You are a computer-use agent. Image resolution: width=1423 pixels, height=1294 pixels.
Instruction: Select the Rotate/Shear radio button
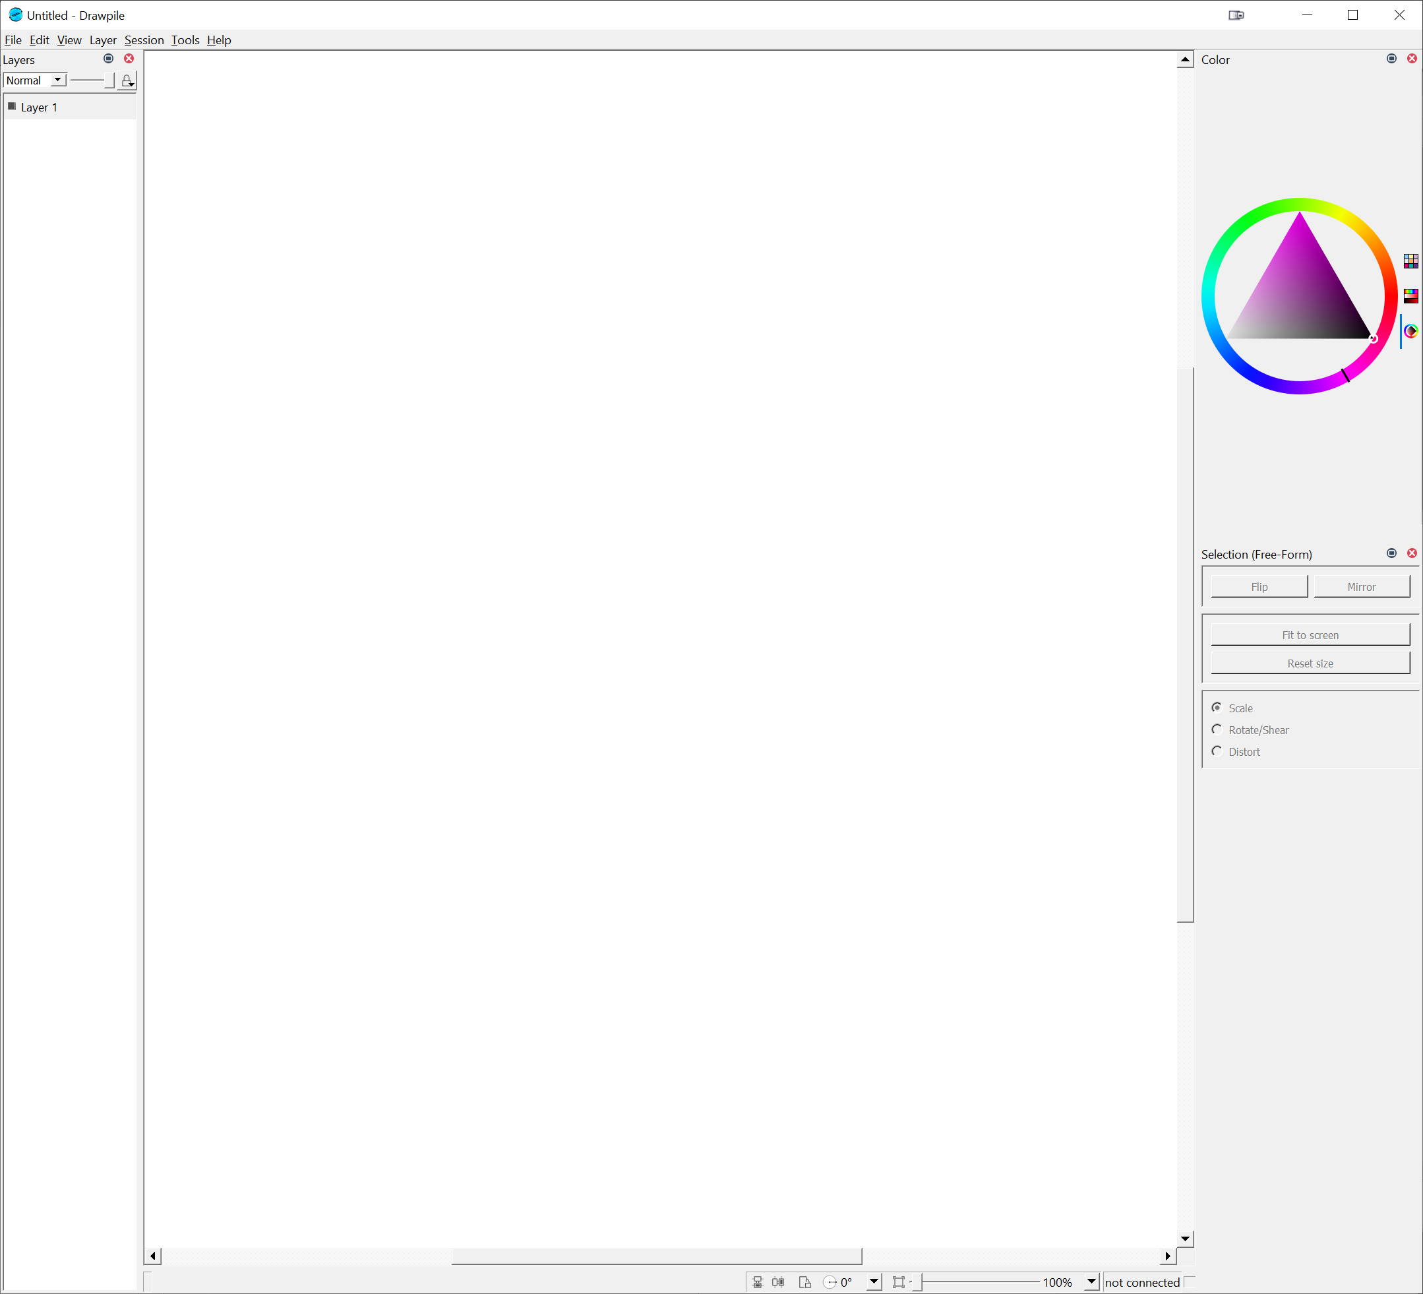[1217, 729]
